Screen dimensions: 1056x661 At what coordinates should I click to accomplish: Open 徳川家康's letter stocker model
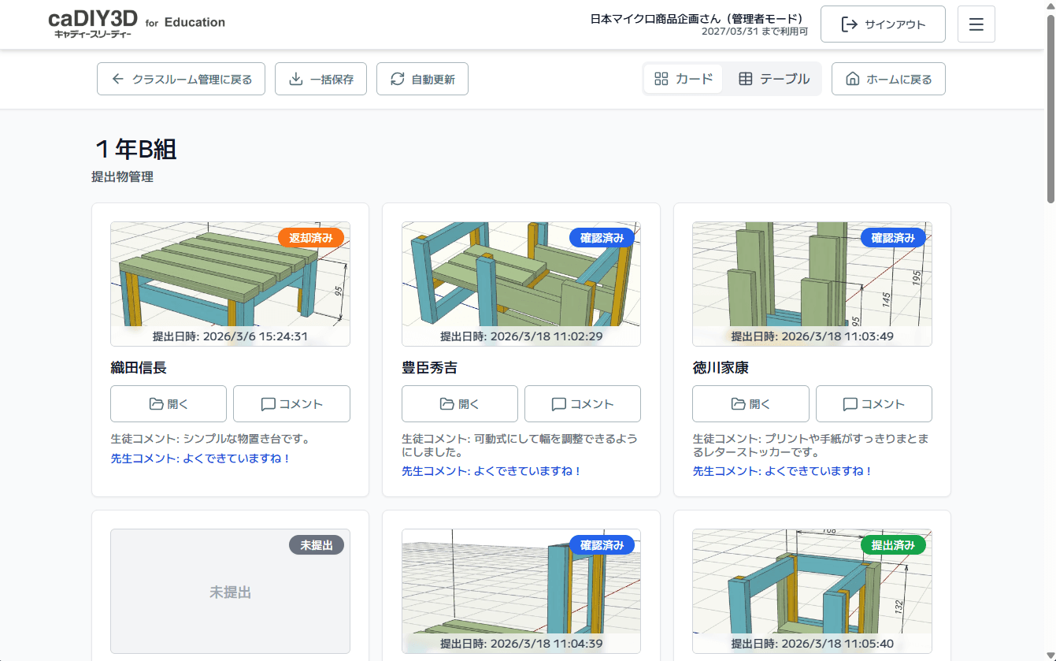click(x=750, y=404)
